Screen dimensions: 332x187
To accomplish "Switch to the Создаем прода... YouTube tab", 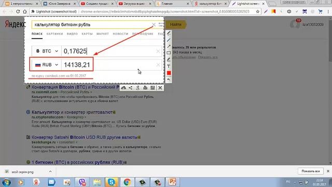I will pos(97,4).
